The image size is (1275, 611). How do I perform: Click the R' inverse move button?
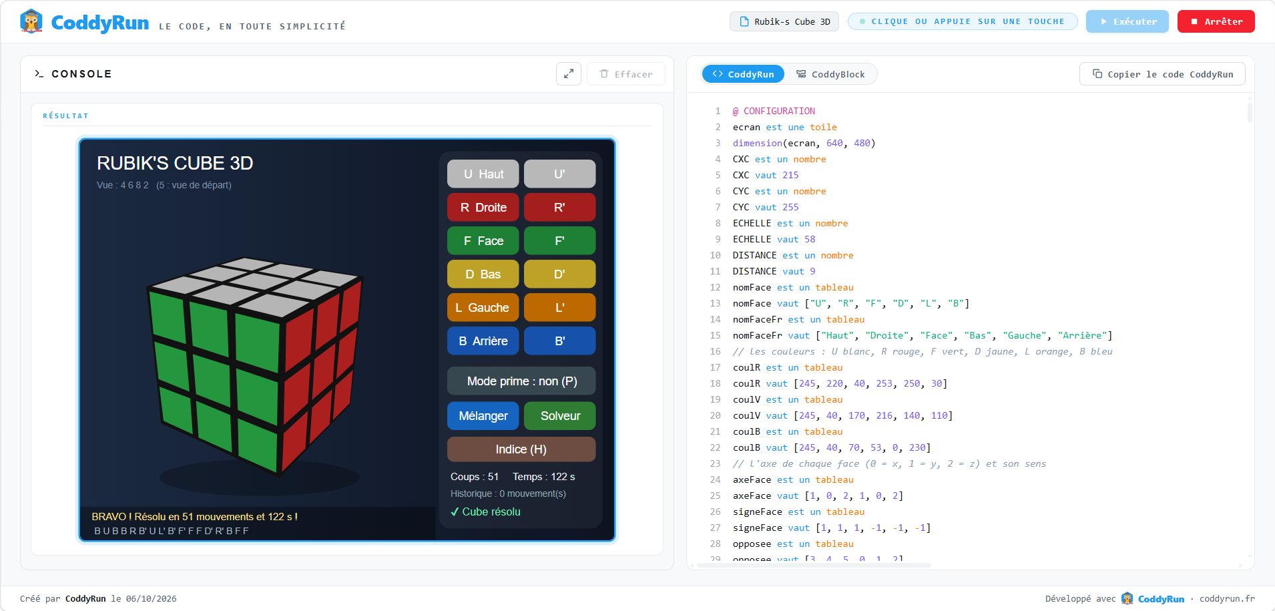click(x=559, y=207)
